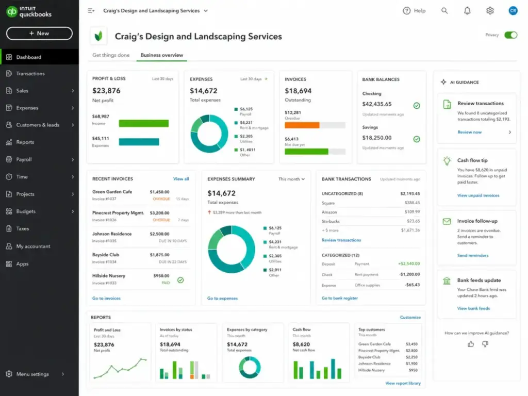Click the Hillside Nursery paid check mark
The height and width of the screenshot is (396, 528).
180,280
